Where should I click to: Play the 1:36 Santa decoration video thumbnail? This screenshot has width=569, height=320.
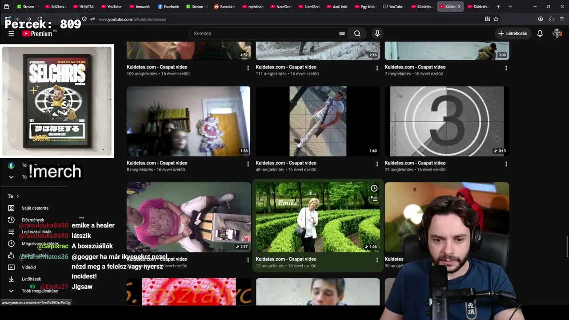(188, 121)
